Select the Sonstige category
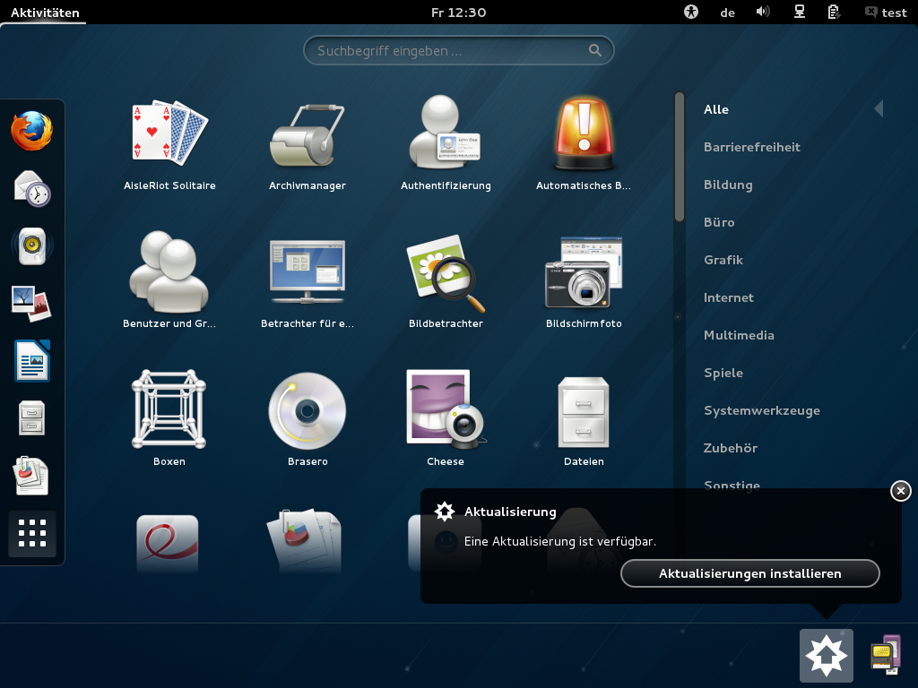 click(732, 484)
